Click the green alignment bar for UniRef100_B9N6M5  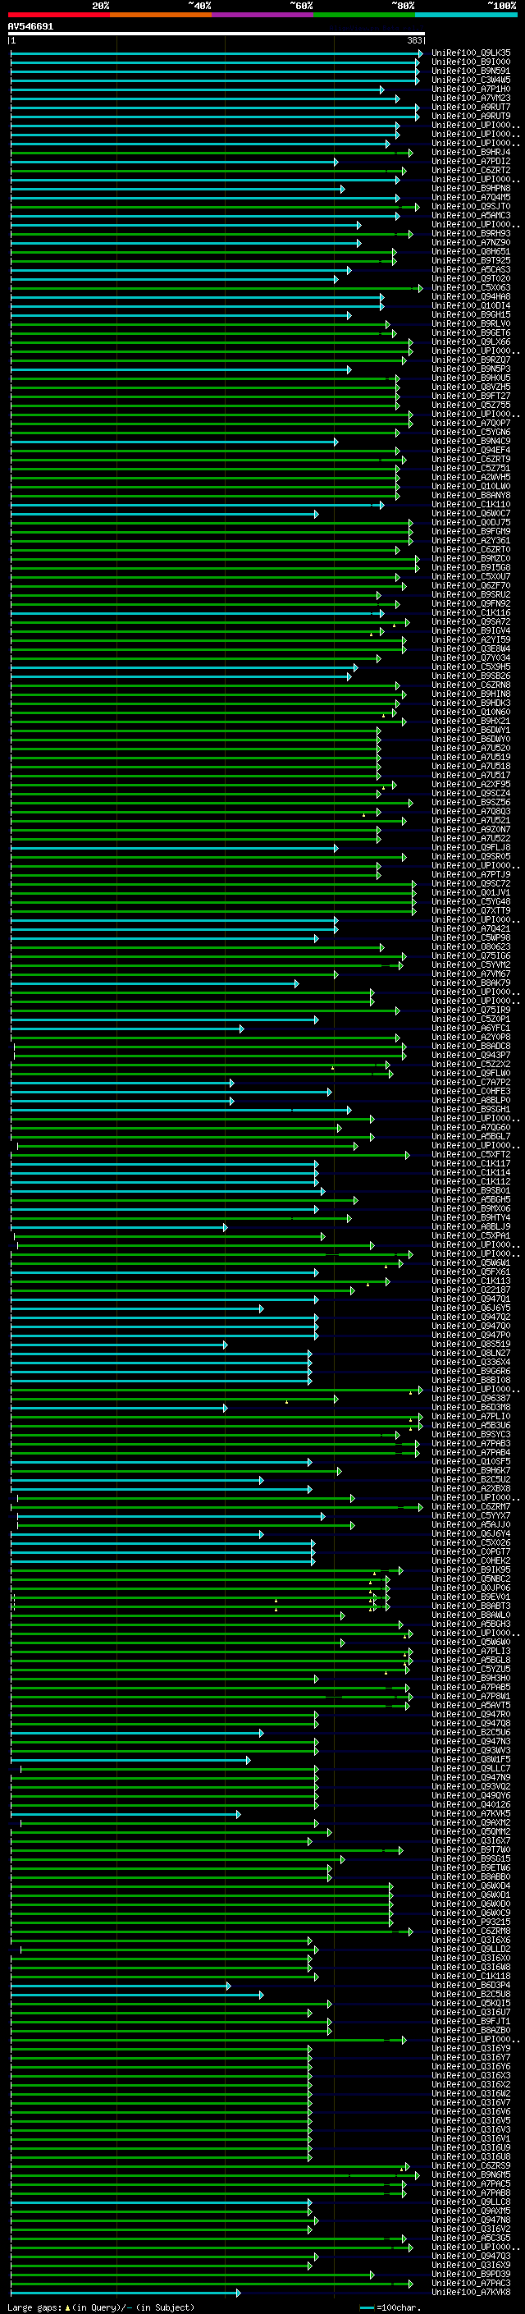click(x=216, y=2174)
